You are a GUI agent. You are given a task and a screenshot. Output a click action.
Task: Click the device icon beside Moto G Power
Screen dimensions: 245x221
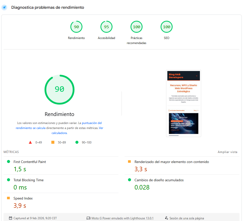click(x=88, y=218)
